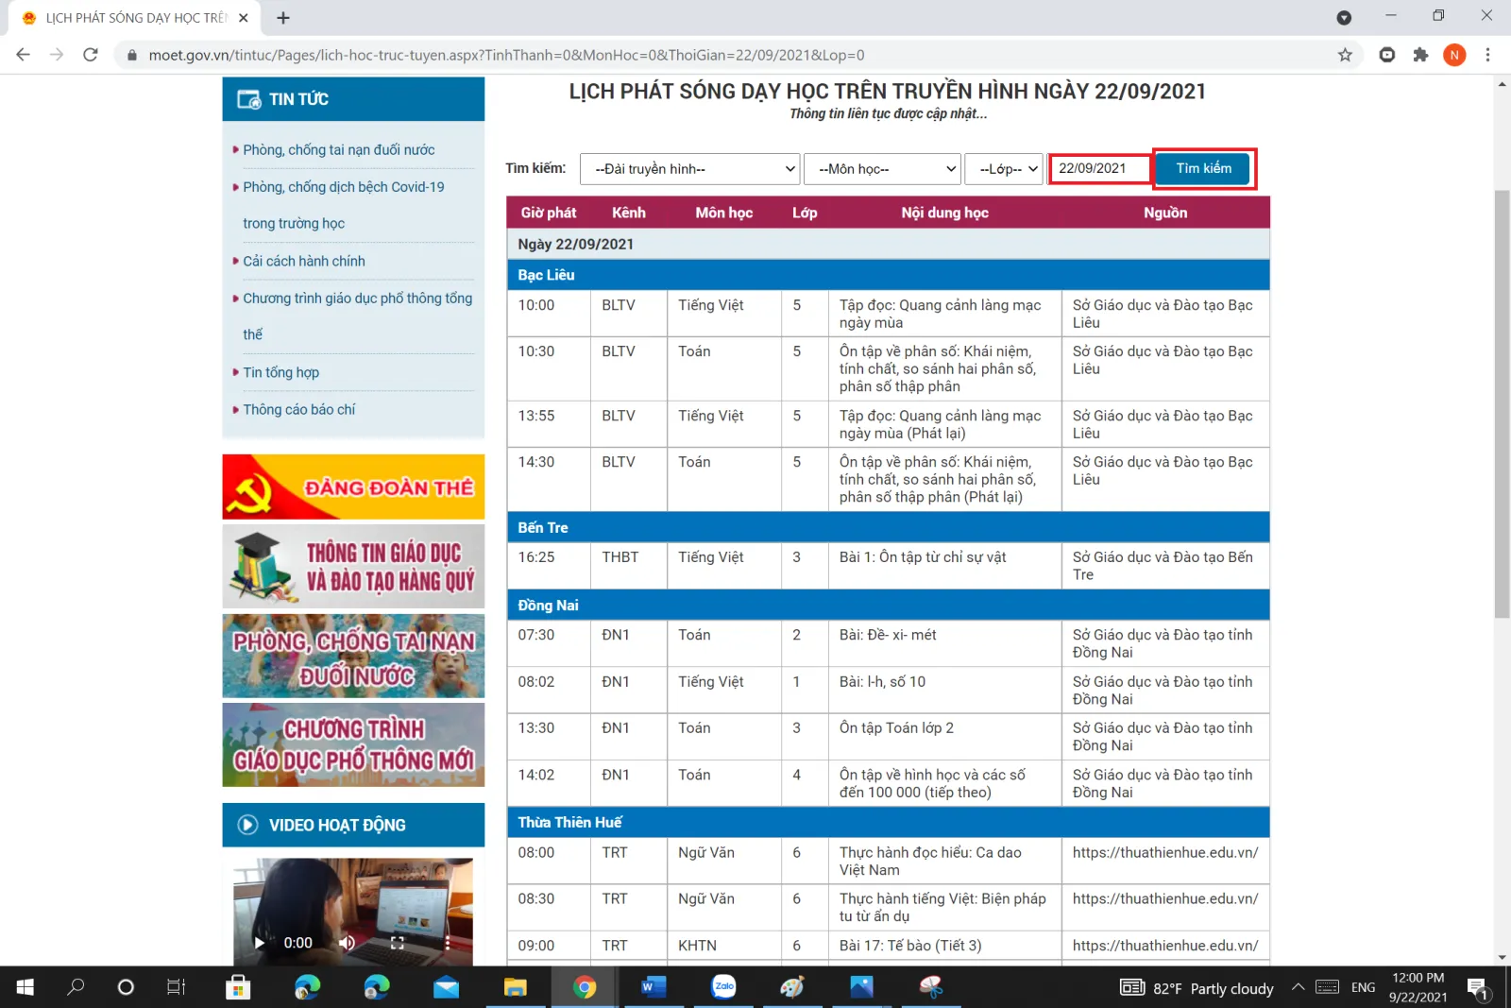
Task: Open thuathienhue.edu.vn link for 09:00 row
Action: pyautogui.click(x=1164, y=946)
